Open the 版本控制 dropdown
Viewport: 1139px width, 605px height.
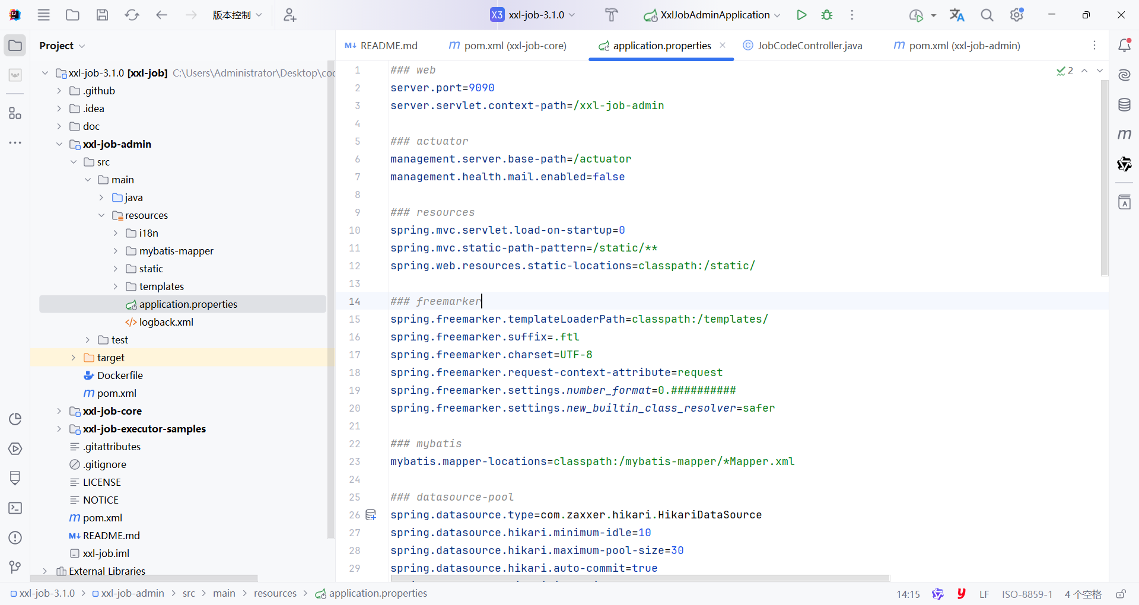[237, 15]
